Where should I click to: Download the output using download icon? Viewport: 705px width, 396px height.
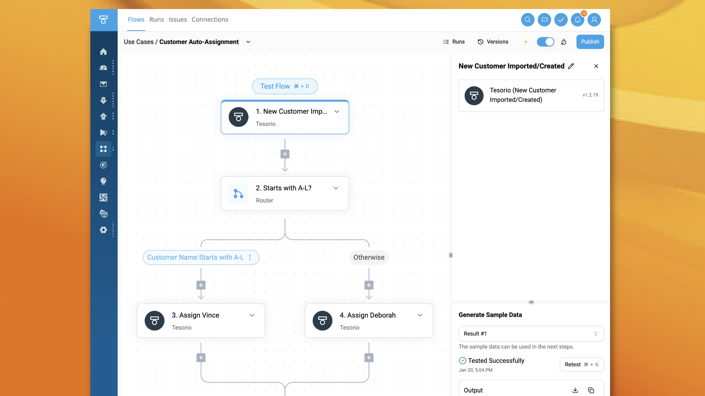click(575, 390)
